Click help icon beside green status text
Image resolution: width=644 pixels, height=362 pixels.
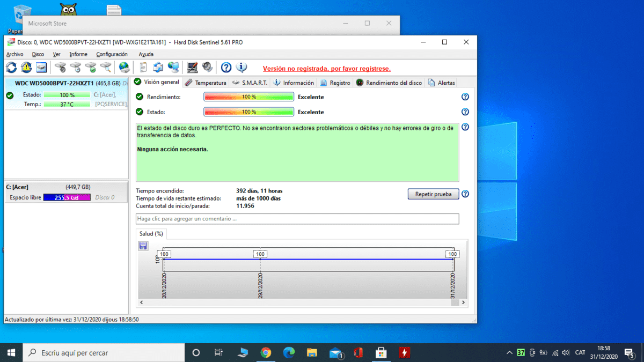[465, 127]
